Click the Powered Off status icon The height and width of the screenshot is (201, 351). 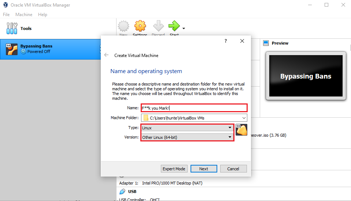pyautogui.click(x=23, y=52)
